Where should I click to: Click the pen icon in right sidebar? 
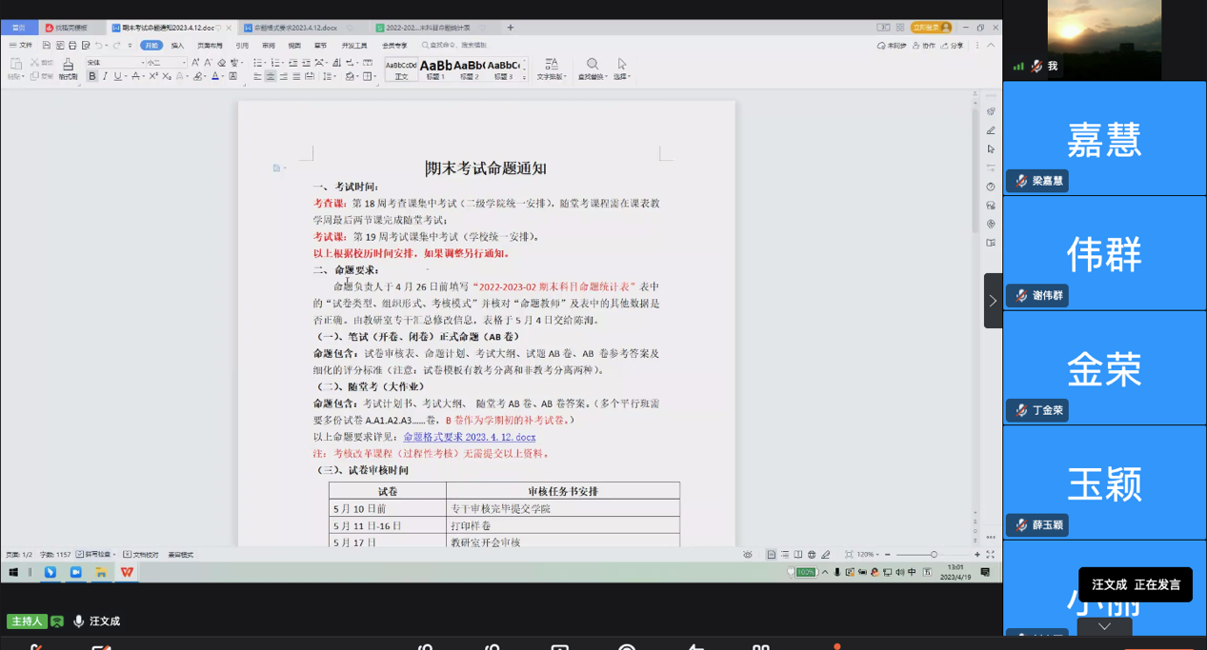(x=991, y=130)
